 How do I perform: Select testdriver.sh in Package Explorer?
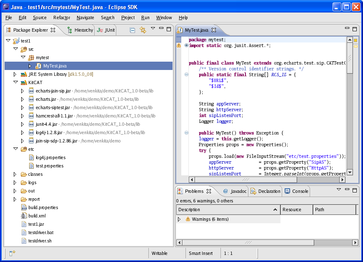tap(40, 241)
